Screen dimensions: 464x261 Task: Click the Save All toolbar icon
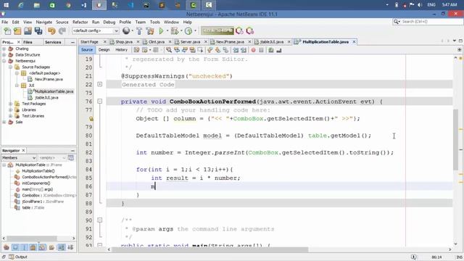38,30
